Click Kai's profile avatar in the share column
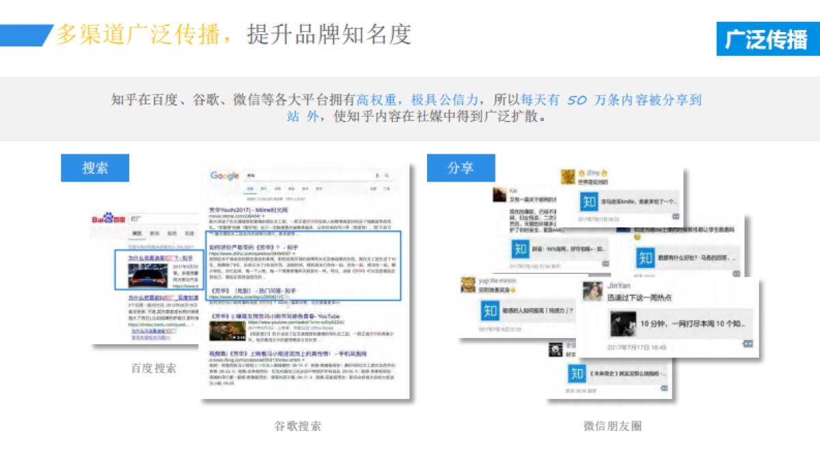Screen dimensions: 820x461 point(499,195)
